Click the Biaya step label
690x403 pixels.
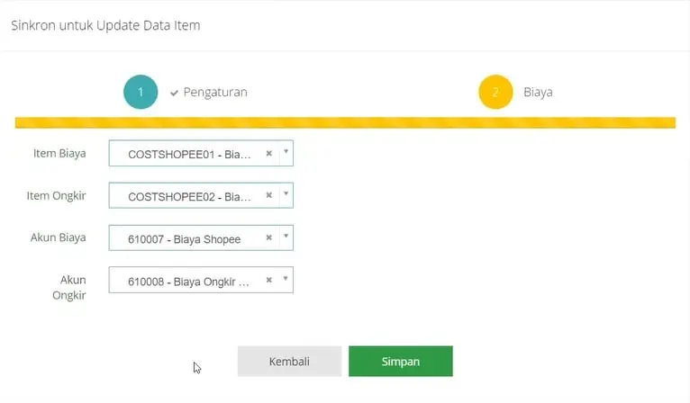tap(538, 93)
